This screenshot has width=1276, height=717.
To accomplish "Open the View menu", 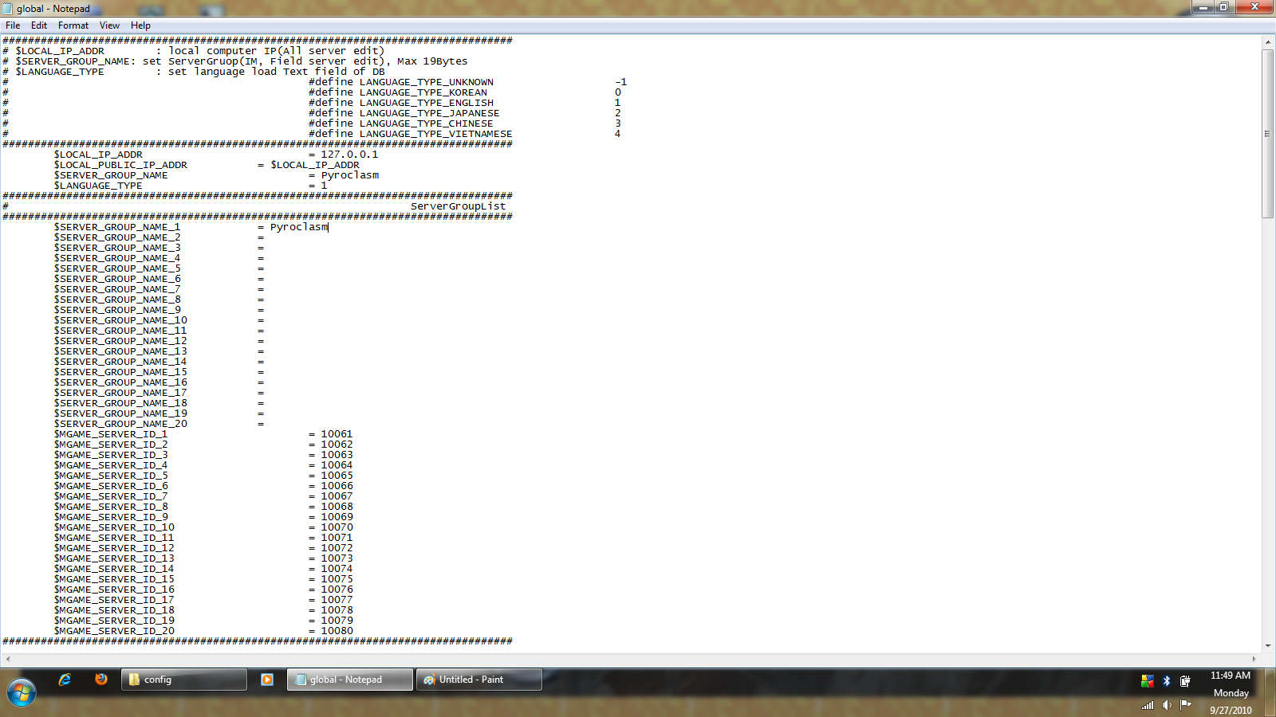I will 109,25.
